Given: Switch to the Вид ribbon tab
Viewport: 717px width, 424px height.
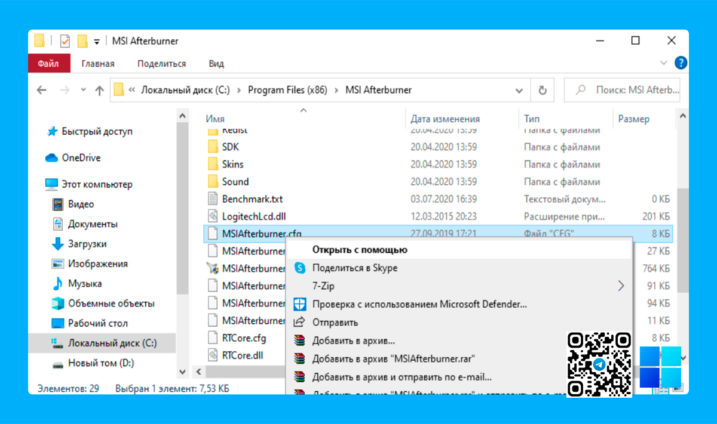Looking at the screenshot, I should [216, 64].
